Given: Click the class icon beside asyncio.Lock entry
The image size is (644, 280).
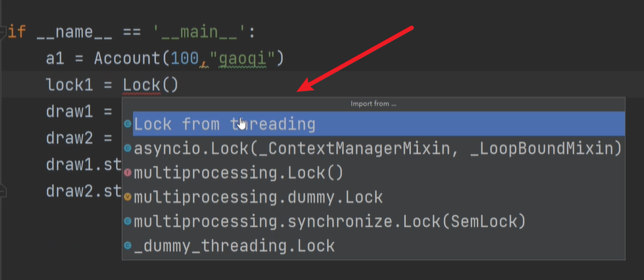Looking at the screenshot, I should click(x=128, y=148).
